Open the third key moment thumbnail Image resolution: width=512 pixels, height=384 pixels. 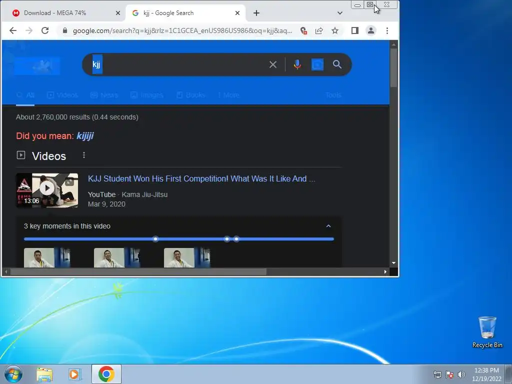click(x=187, y=257)
